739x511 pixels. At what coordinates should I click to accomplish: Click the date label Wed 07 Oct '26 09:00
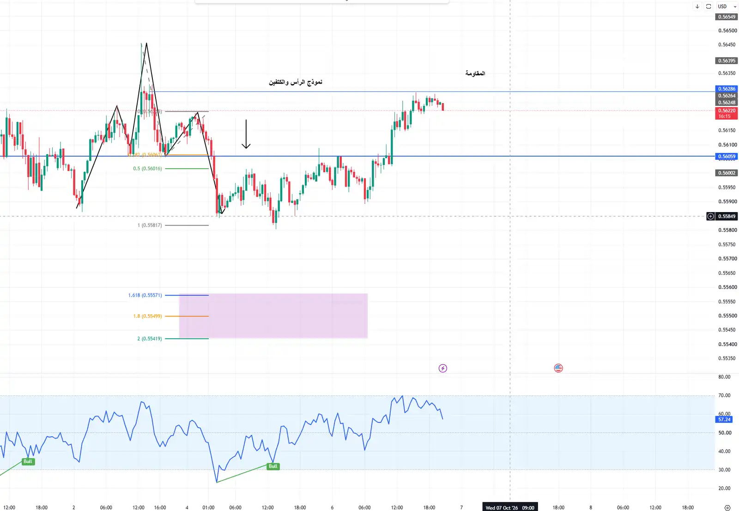510,507
